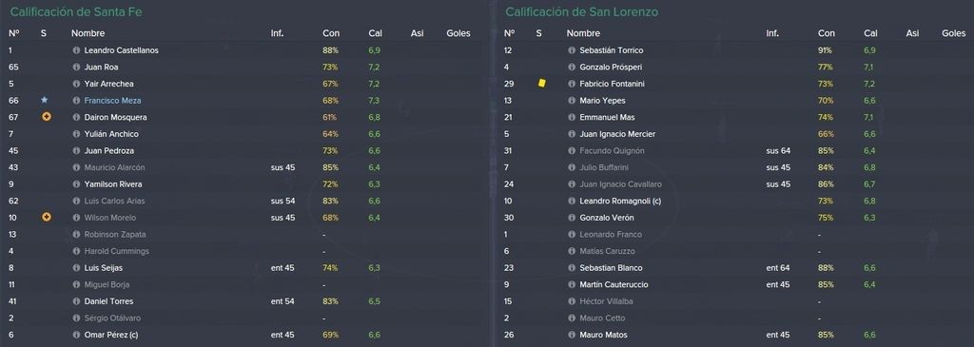Click the star icon for Francisco Meza
974x347 pixels.
point(44,100)
